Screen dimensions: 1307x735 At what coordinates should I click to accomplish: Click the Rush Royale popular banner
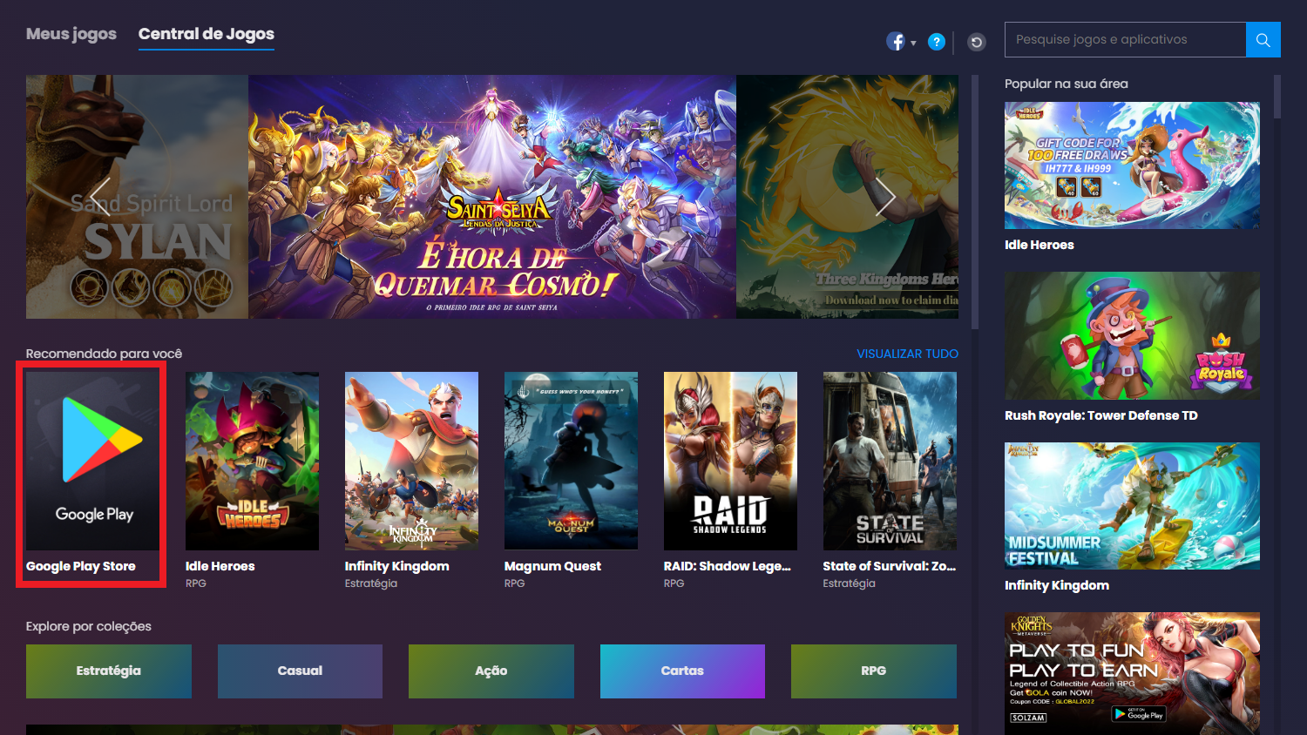[1131, 335]
